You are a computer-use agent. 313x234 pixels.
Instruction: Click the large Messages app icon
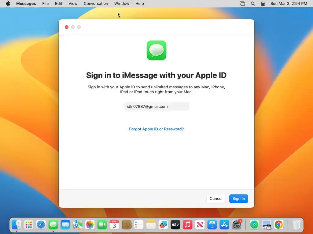[156, 50]
